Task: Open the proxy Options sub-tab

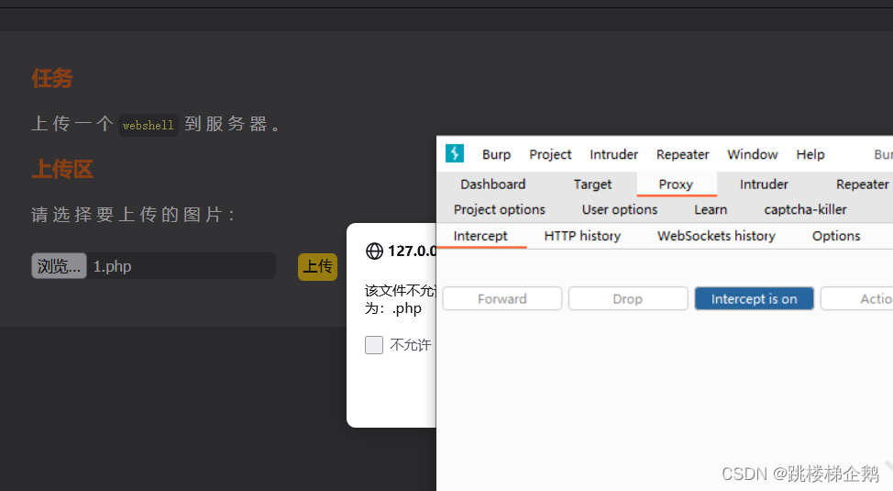Action: tap(835, 236)
